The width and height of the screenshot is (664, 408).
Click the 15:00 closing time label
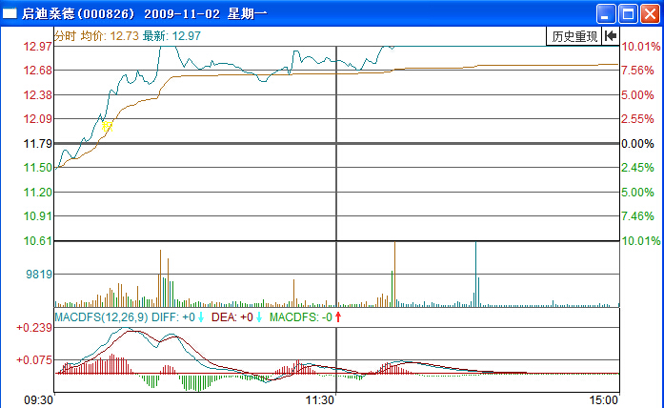point(603,399)
